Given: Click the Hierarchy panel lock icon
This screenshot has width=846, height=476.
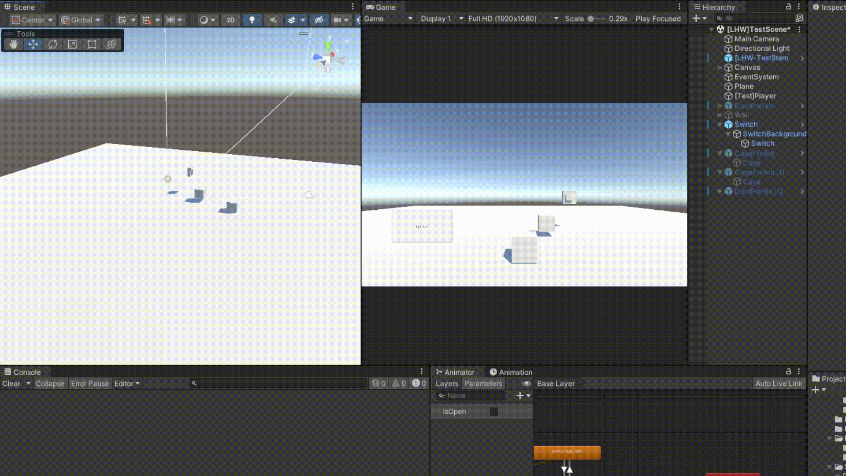Looking at the screenshot, I should click(x=788, y=7).
